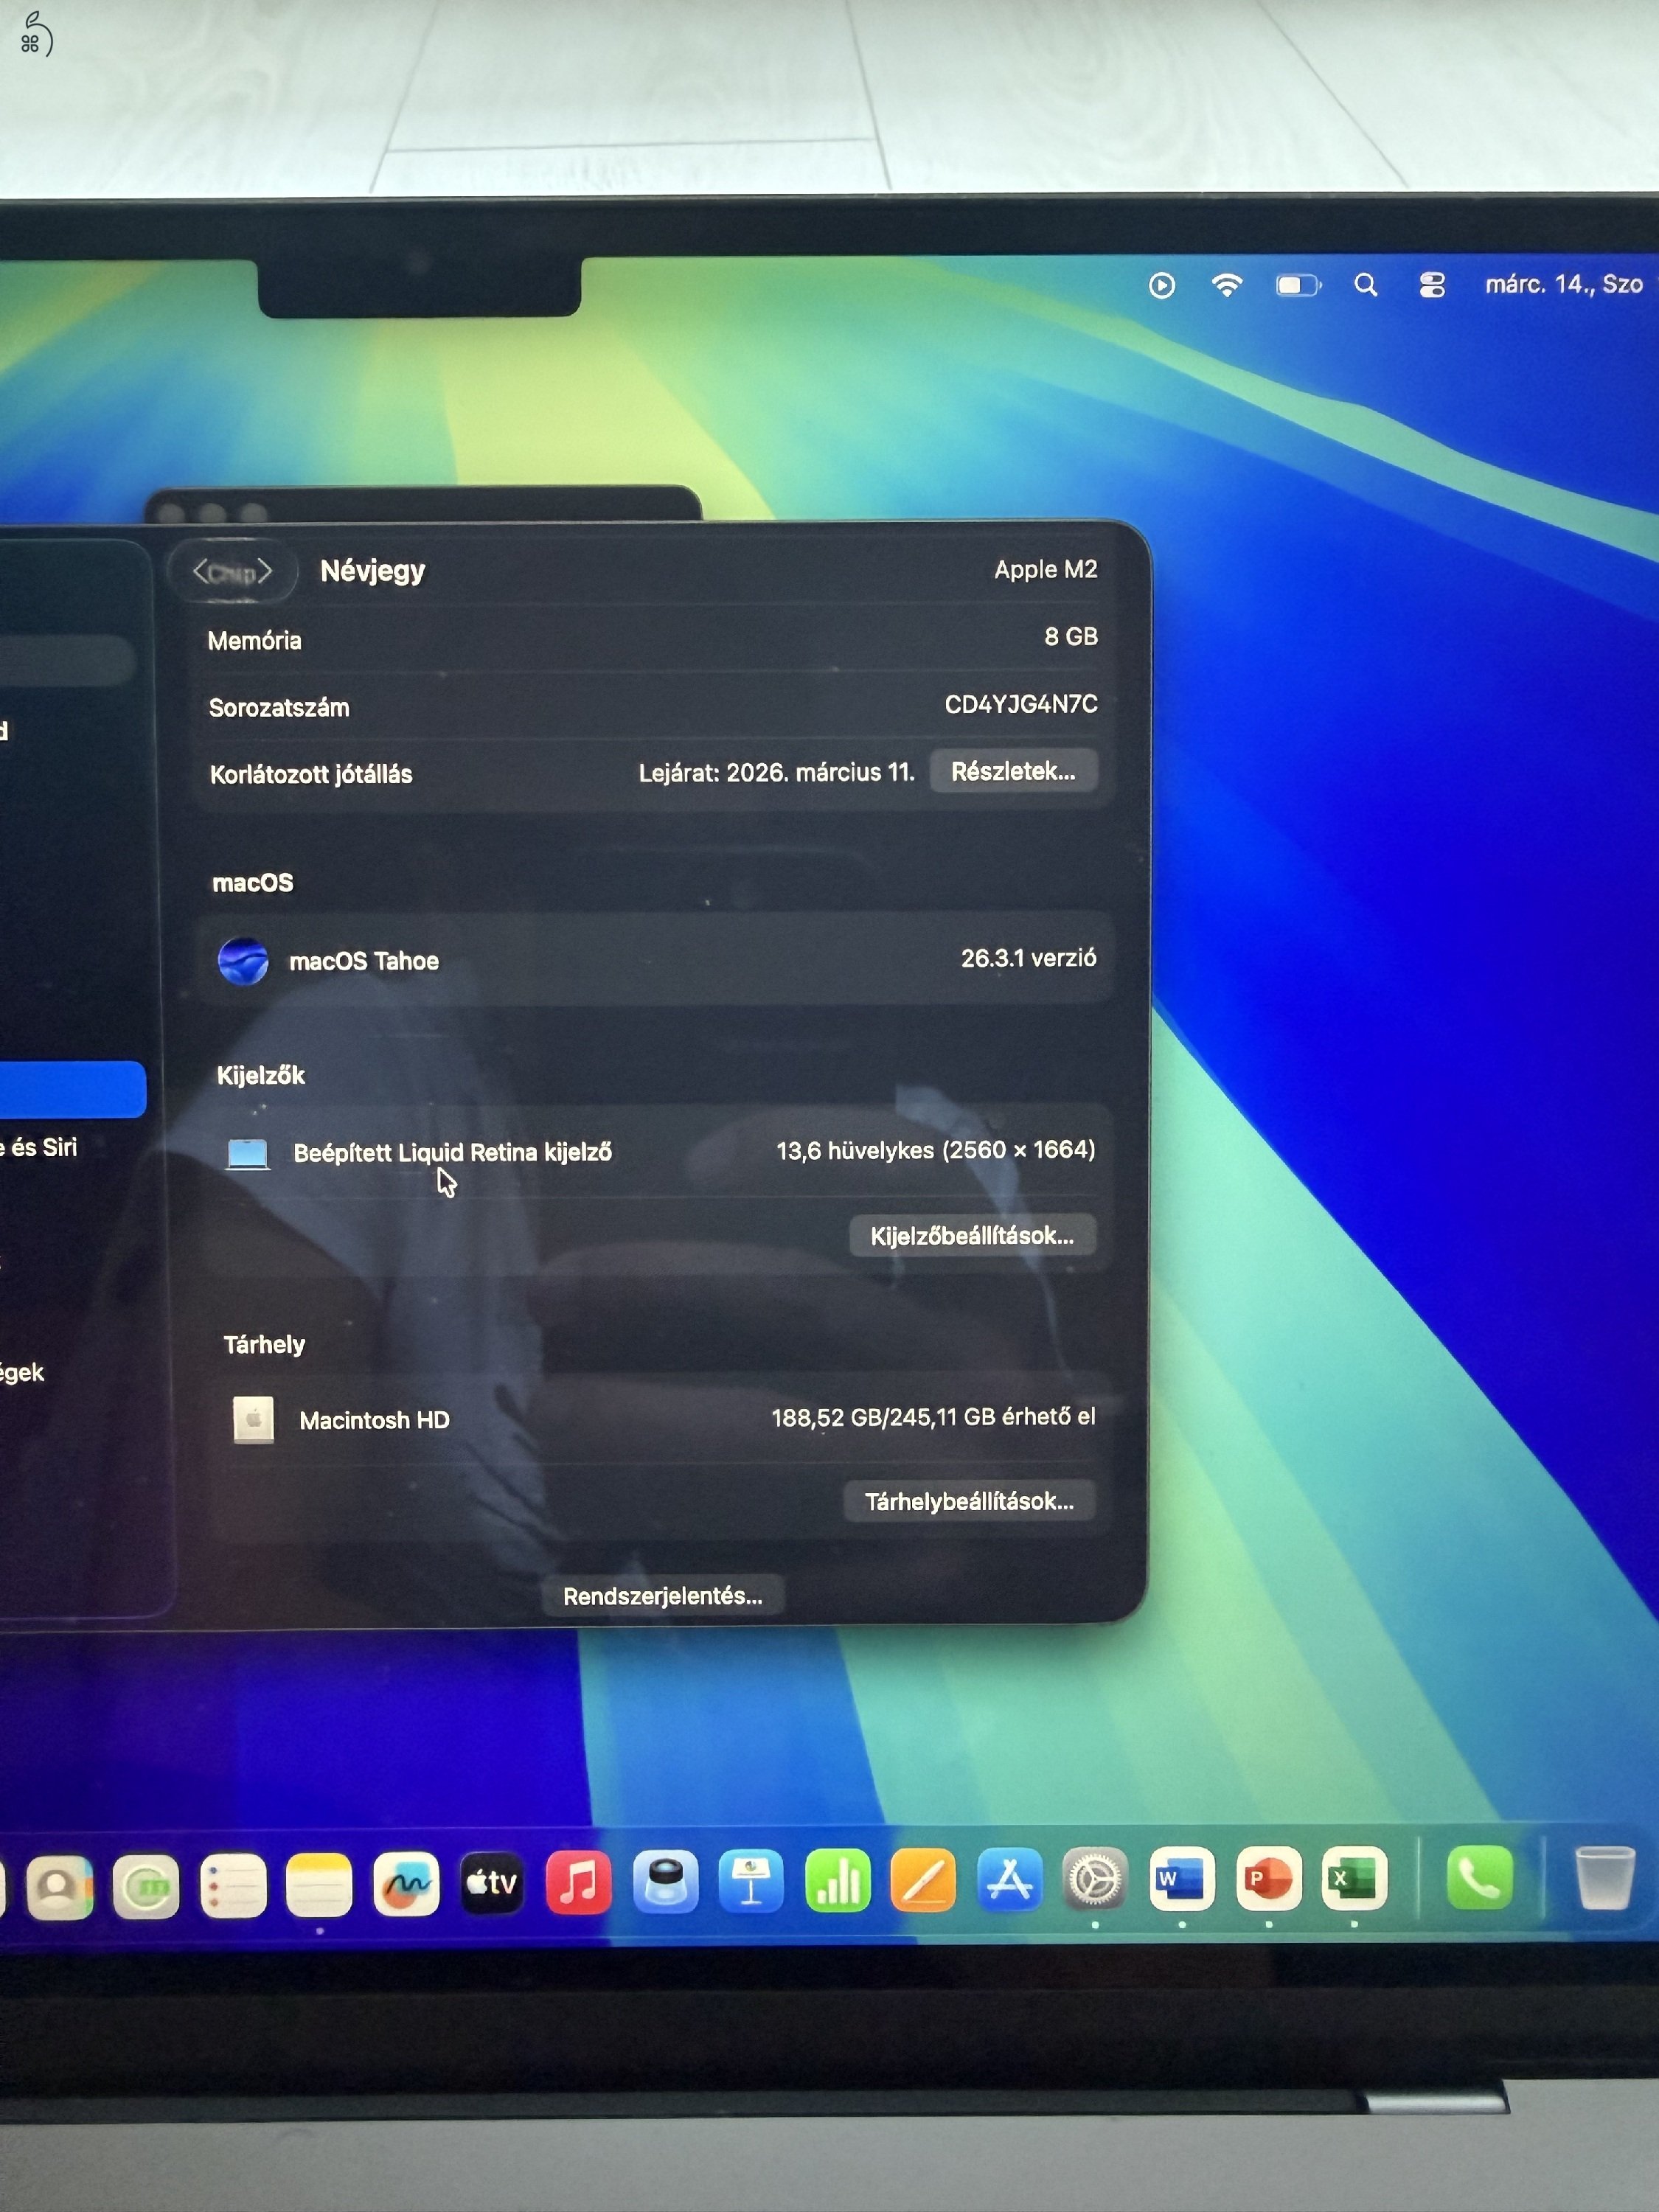Open Control Center in the menu bar

click(1432, 286)
